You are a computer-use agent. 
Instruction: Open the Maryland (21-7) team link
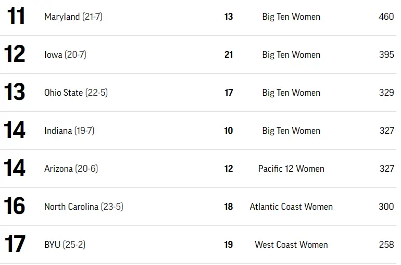pyautogui.click(x=73, y=17)
